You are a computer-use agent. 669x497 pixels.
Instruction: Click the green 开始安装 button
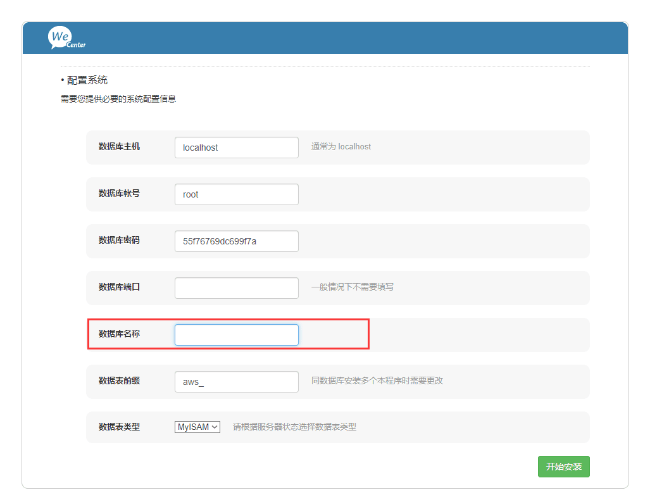click(563, 467)
